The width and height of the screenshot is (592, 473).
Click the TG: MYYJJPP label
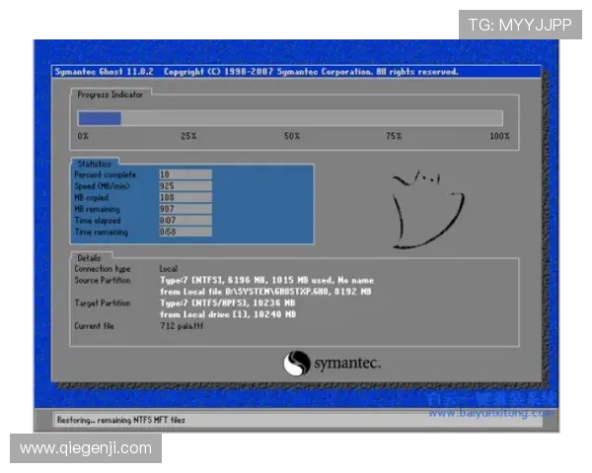[x=519, y=25]
